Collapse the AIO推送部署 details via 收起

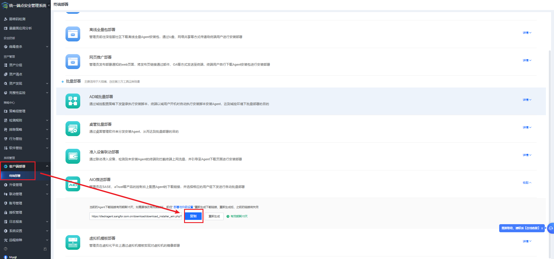tap(527, 183)
